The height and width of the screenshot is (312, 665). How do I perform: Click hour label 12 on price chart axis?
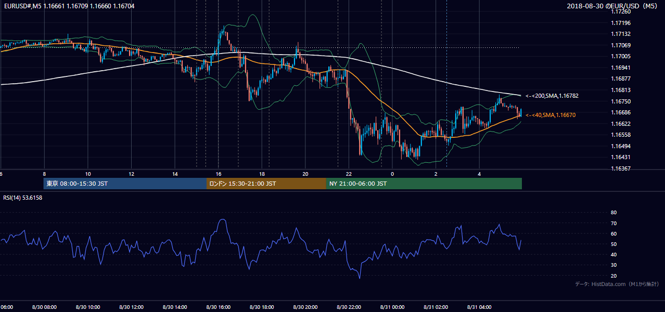pyautogui.click(x=131, y=174)
